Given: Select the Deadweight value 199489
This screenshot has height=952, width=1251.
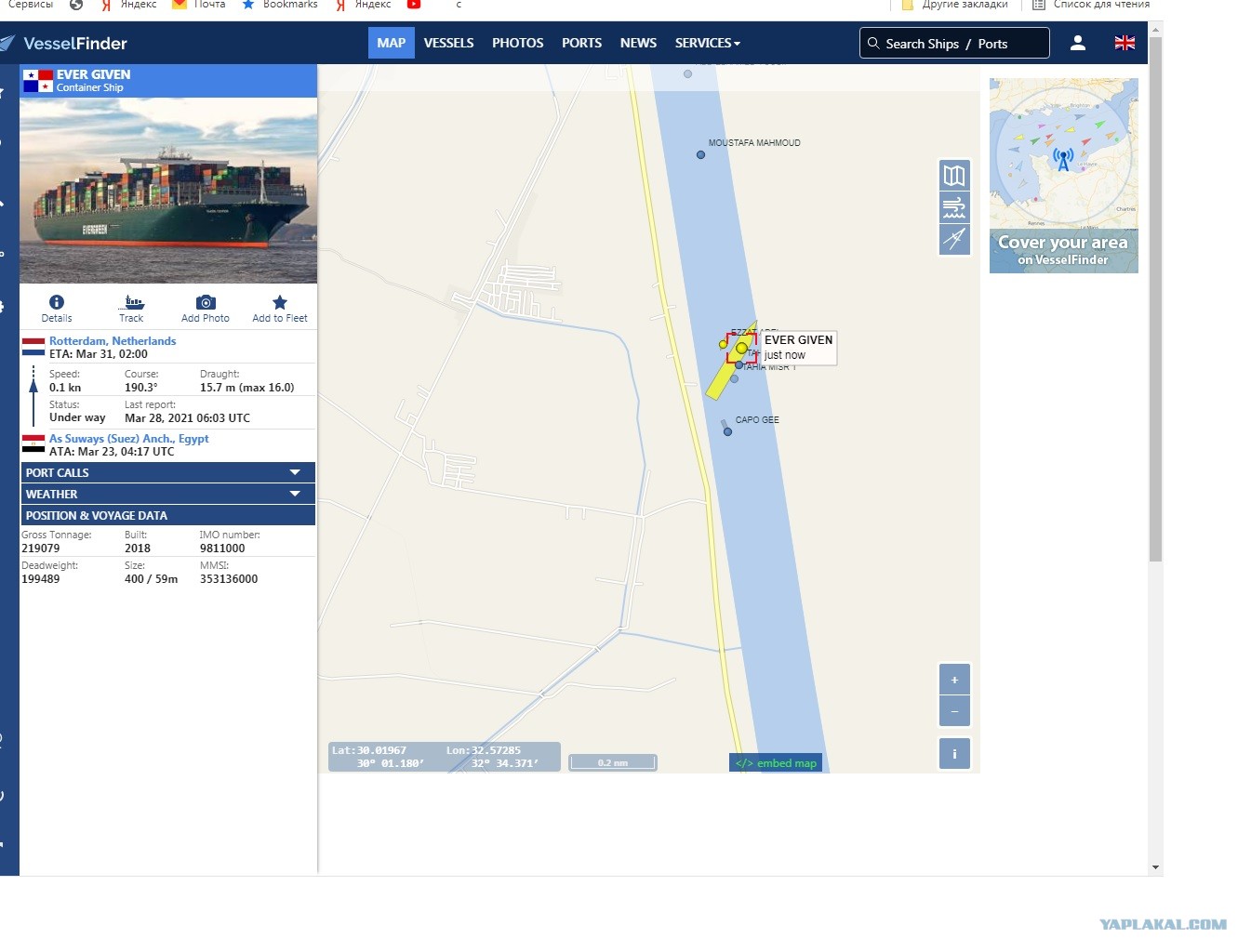Looking at the screenshot, I should click(41, 579).
